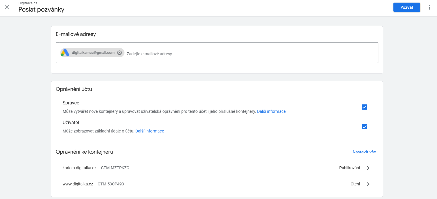Open Další informace link under Uživatel
This screenshot has width=437, height=199.
pyautogui.click(x=150, y=131)
